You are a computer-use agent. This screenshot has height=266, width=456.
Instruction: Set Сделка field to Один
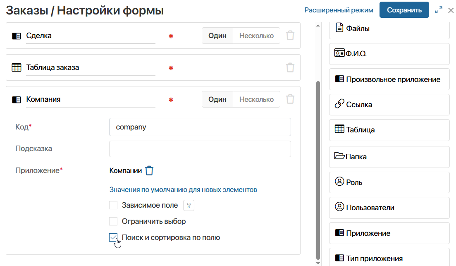217,36
